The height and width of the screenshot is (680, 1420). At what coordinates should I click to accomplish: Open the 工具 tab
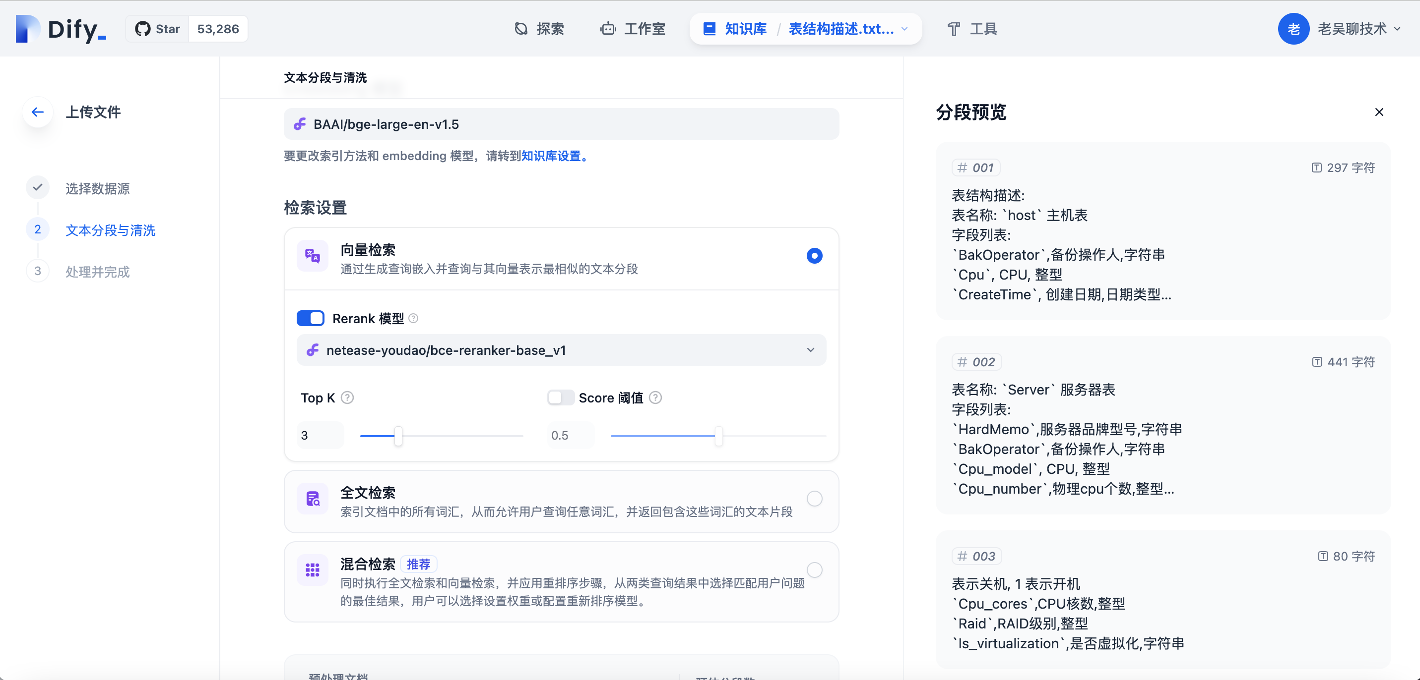click(x=972, y=29)
